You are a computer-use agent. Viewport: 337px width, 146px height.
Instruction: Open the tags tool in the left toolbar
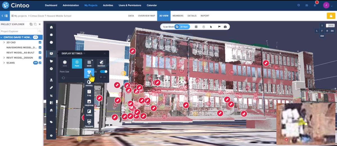tap(51, 122)
